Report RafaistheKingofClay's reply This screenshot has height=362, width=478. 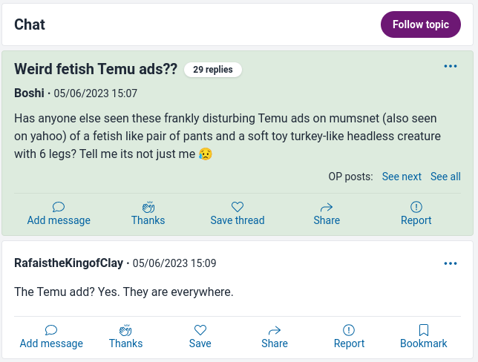[x=349, y=330]
